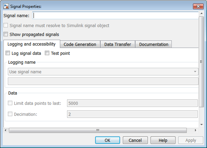The height and width of the screenshot is (148, 207).
Task: Click the Signal Properties title bar icon
Action: coord(6,6)
